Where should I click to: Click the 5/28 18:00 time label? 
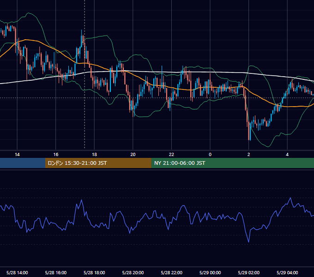point(94,272)
